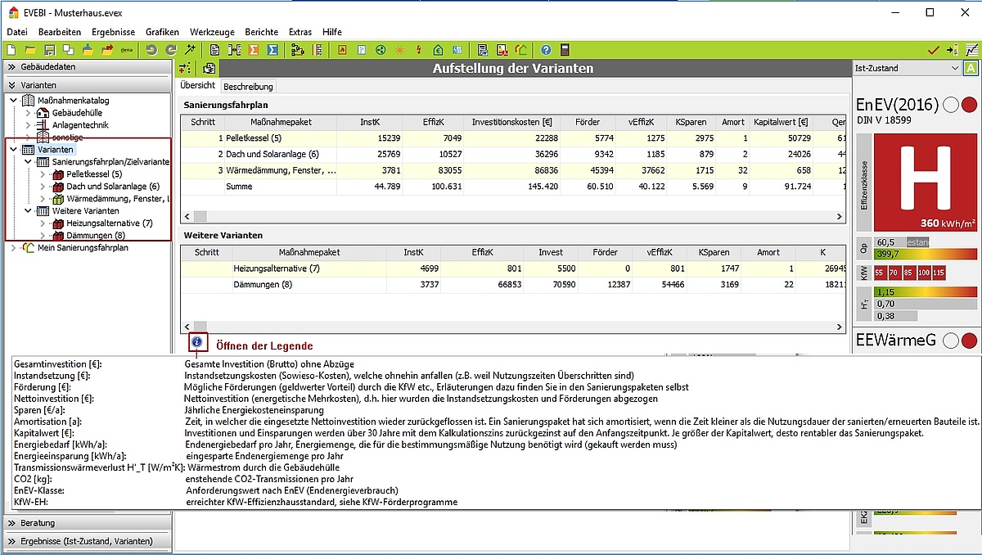
Task: Toggle the white circle beside EnEV(2016)
Action: [951, 105]
